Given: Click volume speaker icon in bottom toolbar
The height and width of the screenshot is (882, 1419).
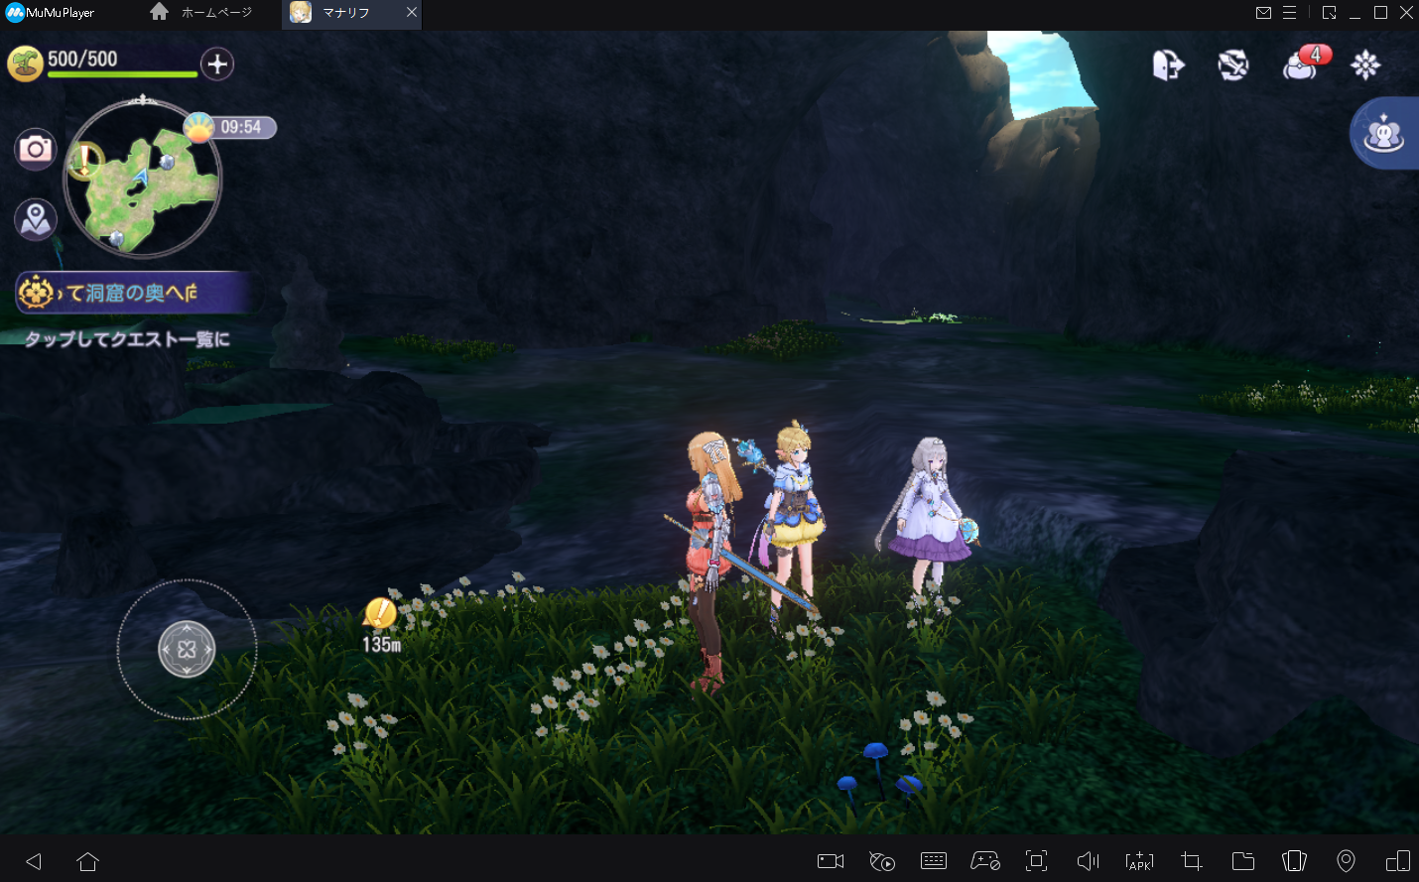Looking at the screenshot, I should coord(1089,861).
